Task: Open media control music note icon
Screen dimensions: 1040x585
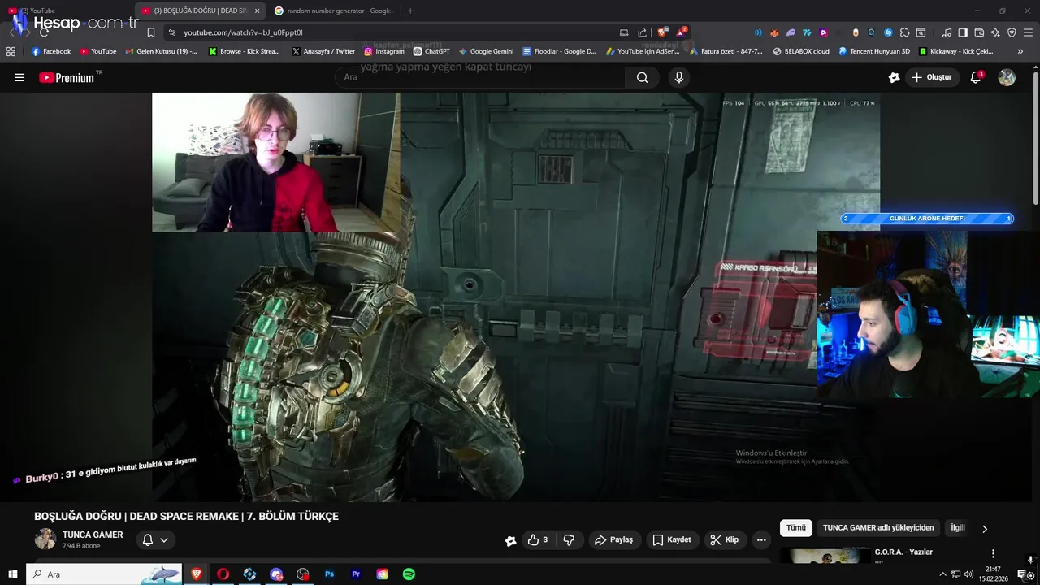Action: [947, 32]
